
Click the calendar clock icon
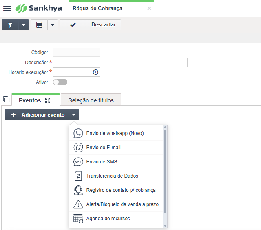(78, 219)
